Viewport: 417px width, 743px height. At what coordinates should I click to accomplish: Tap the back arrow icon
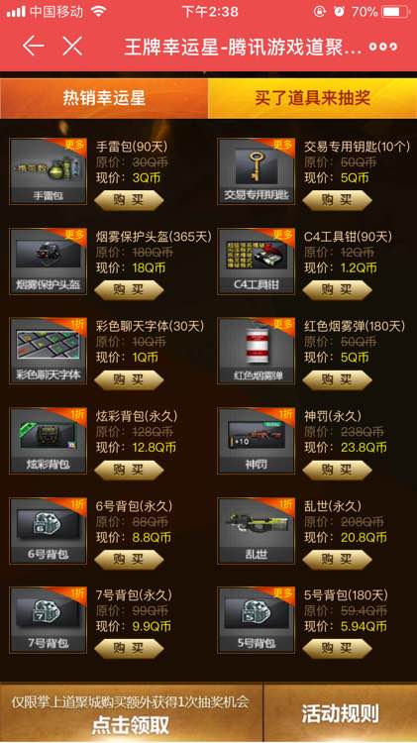pos(33,46)
